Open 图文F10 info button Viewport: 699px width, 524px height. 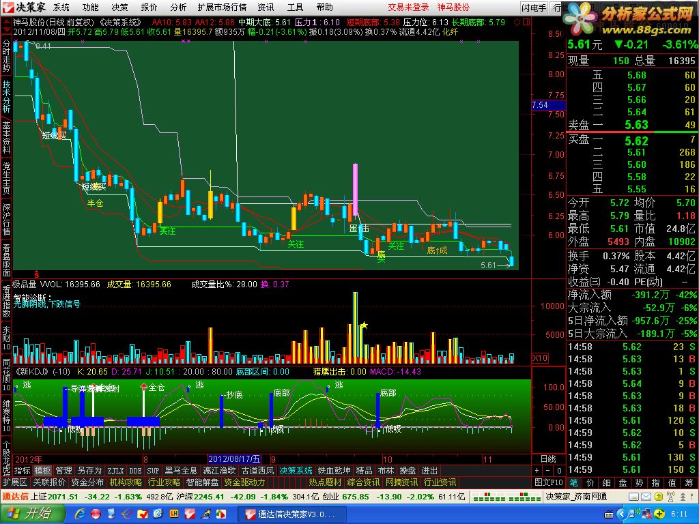pyautogui.click(x=549, y=482)
